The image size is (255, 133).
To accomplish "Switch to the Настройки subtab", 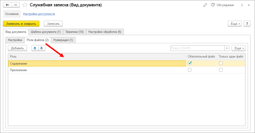I will pos(15,40).
